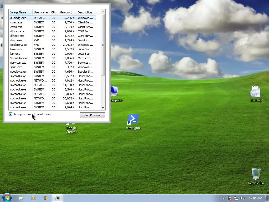
Task: Launch Windows Media Player from taskbar
Action: click(33, 198)
